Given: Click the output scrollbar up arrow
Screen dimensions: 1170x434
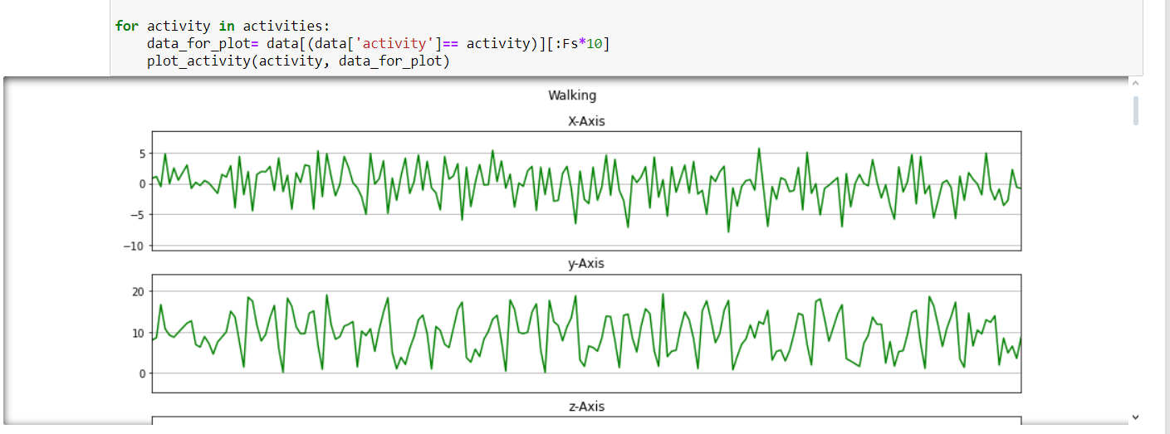Looking at the screenshot, I should pos(1136,83).
